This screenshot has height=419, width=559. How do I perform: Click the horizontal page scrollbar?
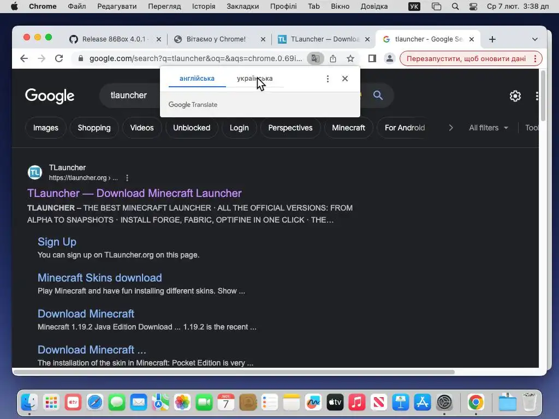pos(234,372)
